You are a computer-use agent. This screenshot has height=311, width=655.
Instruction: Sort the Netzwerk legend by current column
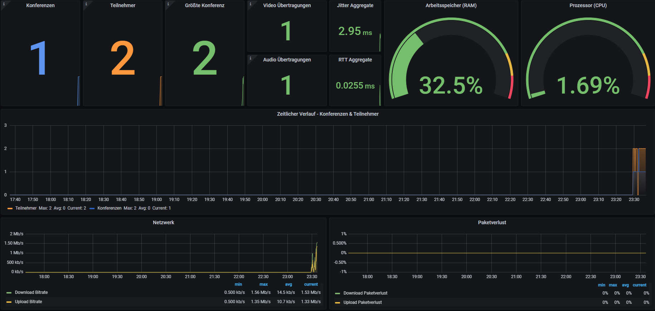point(311,285)
